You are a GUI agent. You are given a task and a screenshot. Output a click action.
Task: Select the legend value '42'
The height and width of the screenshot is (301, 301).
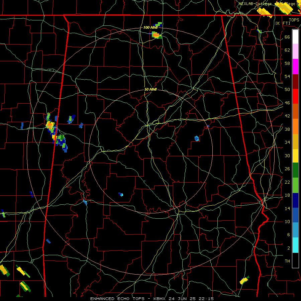coord(287,116)
